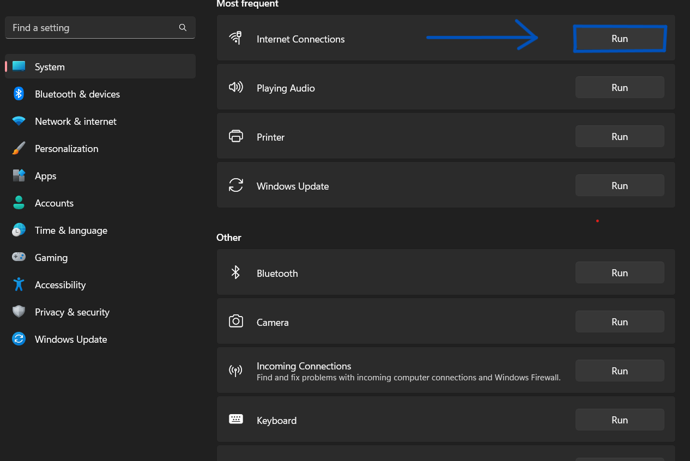Click the Apps icon in sidebar
The image size is (690, 461).
(19, 175)
